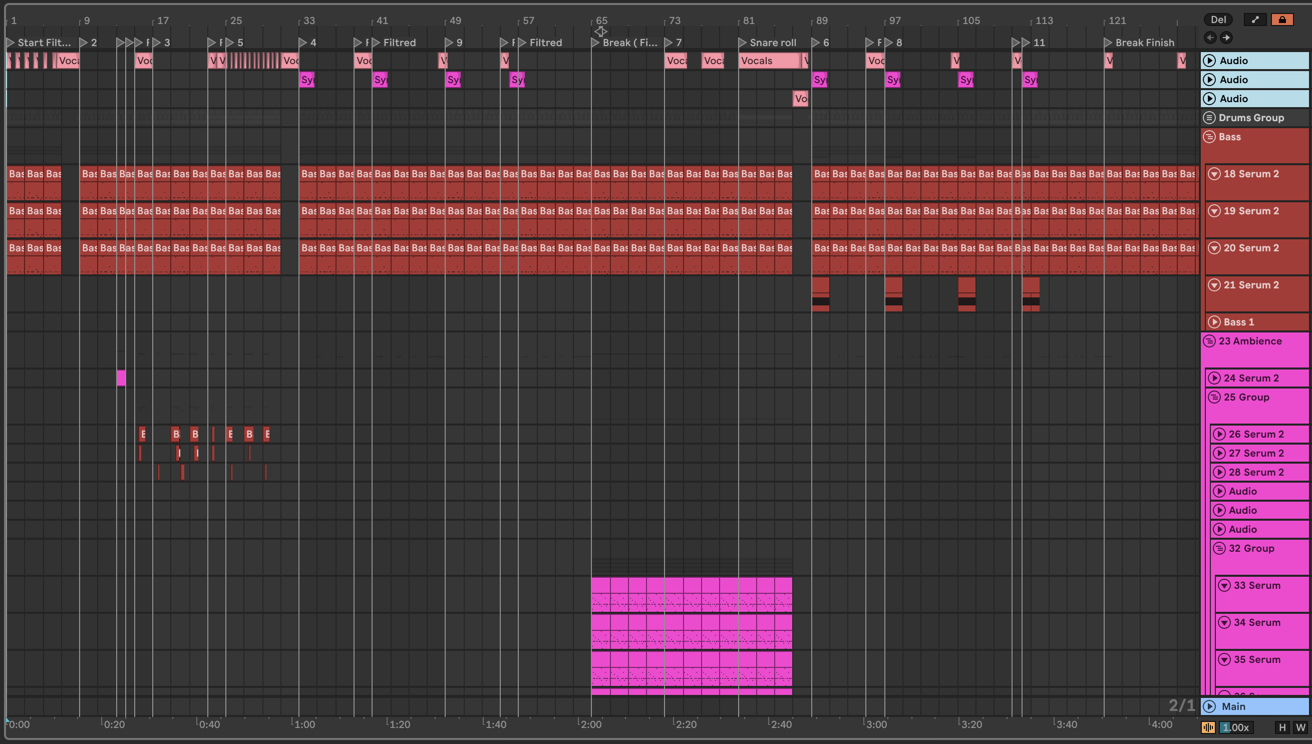Click the Main track unfold icon
The image size is (1312, 744).
click(1209, 706)
